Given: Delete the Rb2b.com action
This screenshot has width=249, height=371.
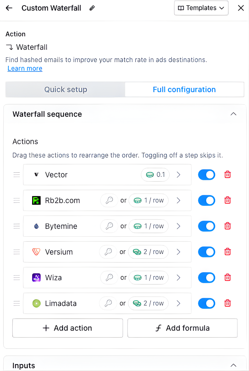Looking at the screenshot, I should [x=228, y=201].
